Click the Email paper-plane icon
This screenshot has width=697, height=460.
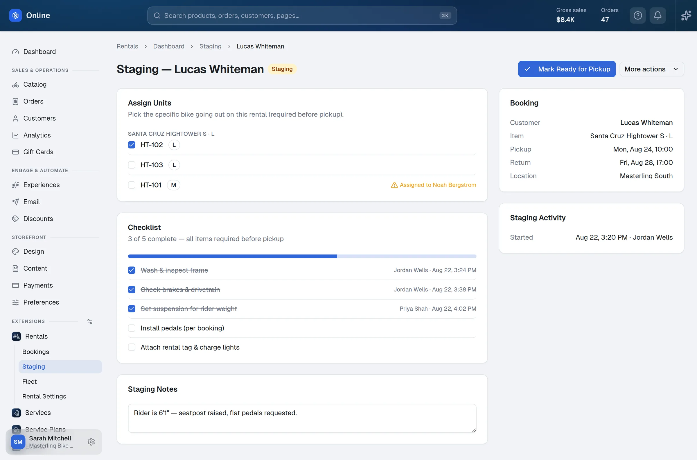pyautogui.click(x=15, y=202)
